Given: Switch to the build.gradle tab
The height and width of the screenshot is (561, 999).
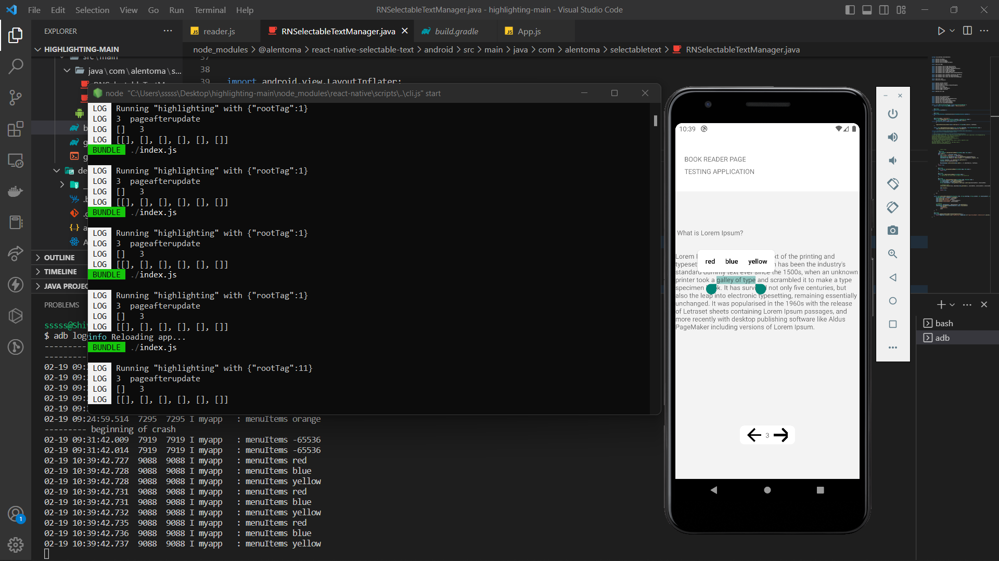Looking at the screenshot, I should click(456, 31).
